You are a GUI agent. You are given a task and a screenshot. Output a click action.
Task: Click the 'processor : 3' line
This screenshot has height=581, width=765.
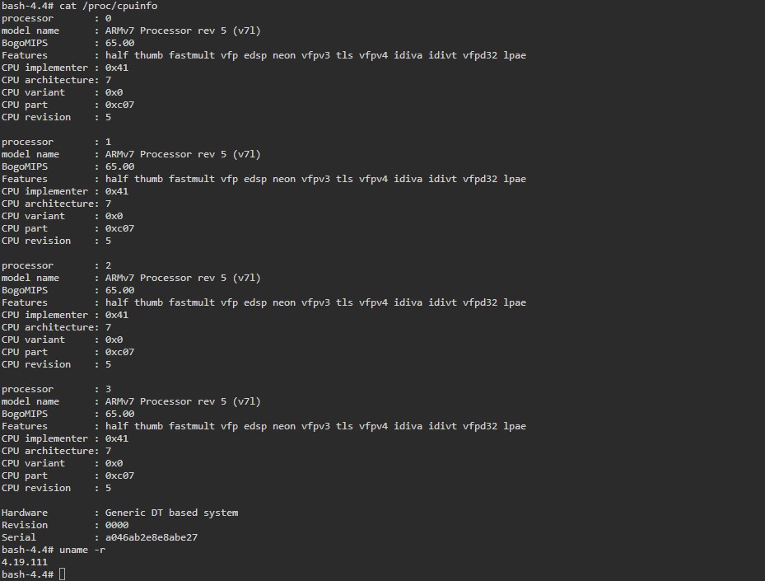click(56, 389)
